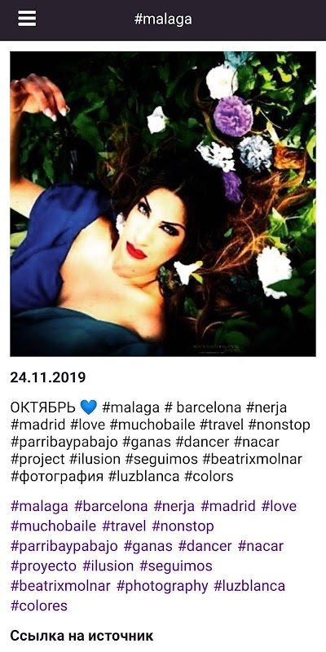The width and height of the screenshot is (326, 652).
Task: Tap the post photo of woman
Action: [163, 204]
